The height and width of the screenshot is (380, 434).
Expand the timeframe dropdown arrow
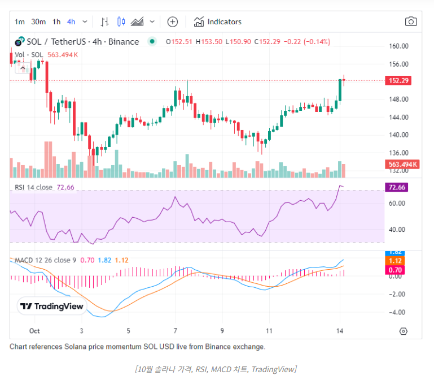(x=85, y=22)
